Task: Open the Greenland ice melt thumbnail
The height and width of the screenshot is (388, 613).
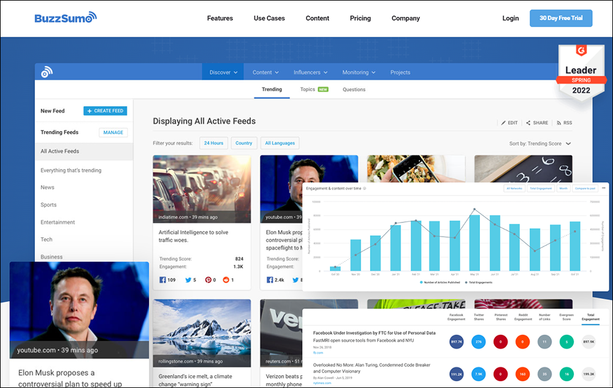Action: click(x=202, y=333)
